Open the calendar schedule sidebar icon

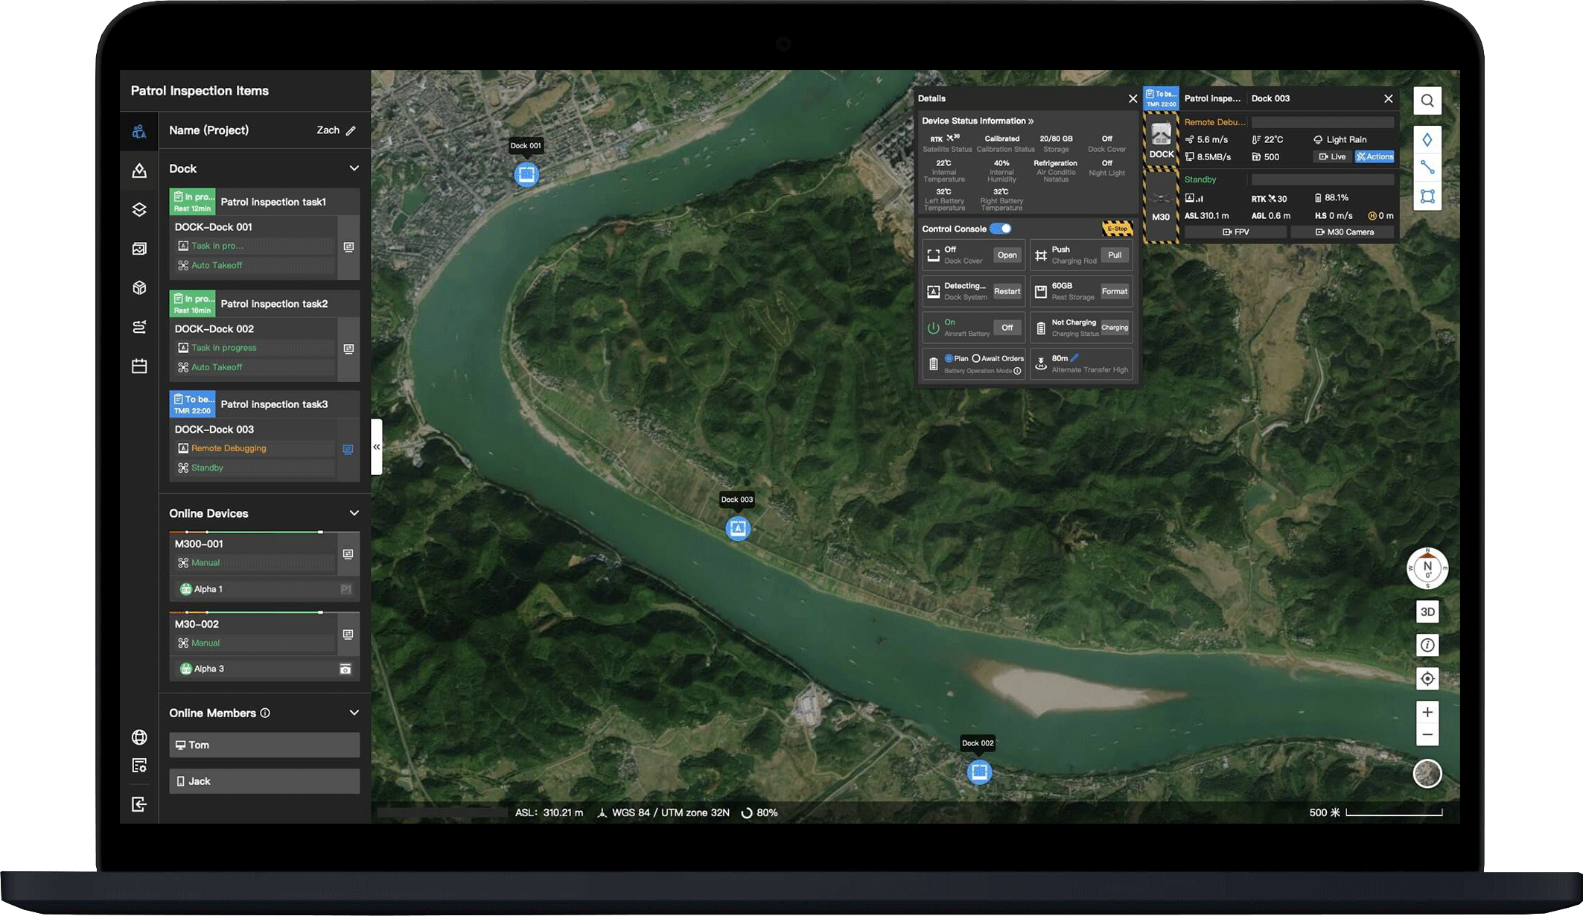pyautogui.click(x=139, y=366)
